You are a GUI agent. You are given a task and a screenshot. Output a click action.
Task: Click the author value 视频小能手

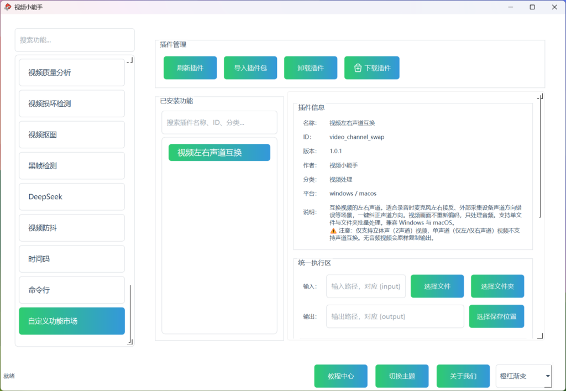coord(344,165)
